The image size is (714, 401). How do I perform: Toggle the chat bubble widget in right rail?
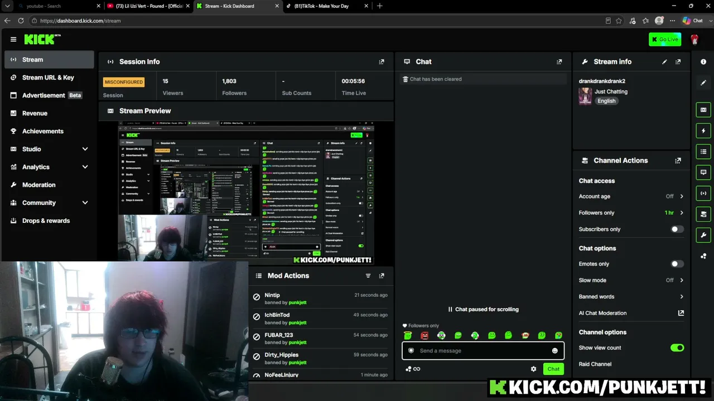click(703, 172)
